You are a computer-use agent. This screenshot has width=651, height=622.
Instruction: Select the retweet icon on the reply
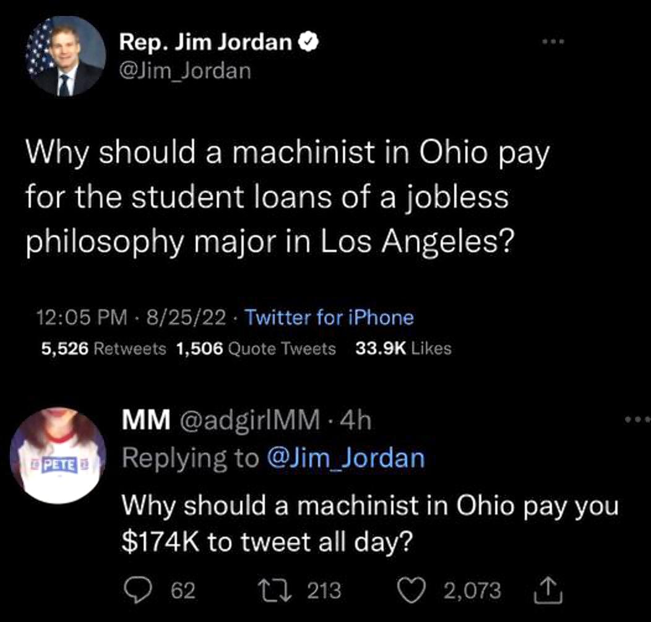tap(275, 590)
